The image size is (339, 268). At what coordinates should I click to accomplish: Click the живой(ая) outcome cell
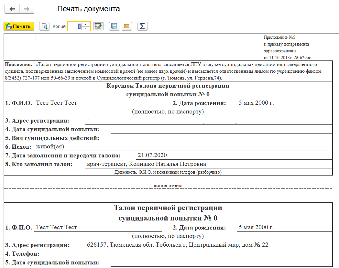point(50,146)
